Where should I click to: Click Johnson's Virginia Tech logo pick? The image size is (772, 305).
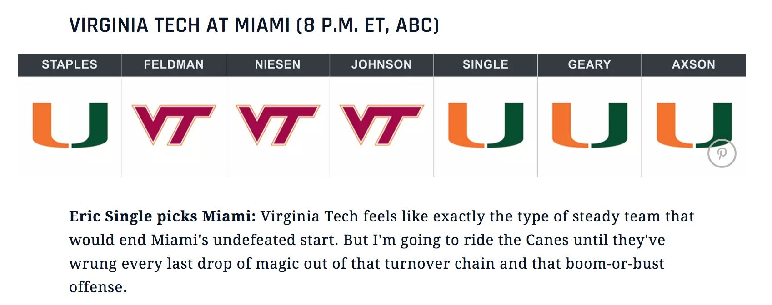click(x=381, y=125)
